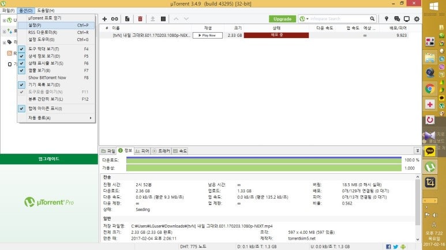Toggle 도구 막대 보기(T) checkmark
This screenshot has width=446, height=250.
point(21,49)
